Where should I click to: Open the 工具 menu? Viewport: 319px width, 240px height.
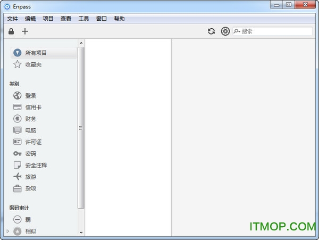pyautogui.click(x=83, y=19)
